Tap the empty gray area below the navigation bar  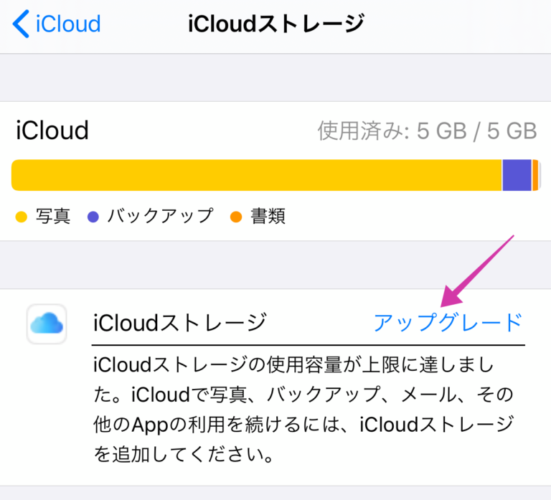[x=275, y=77]
